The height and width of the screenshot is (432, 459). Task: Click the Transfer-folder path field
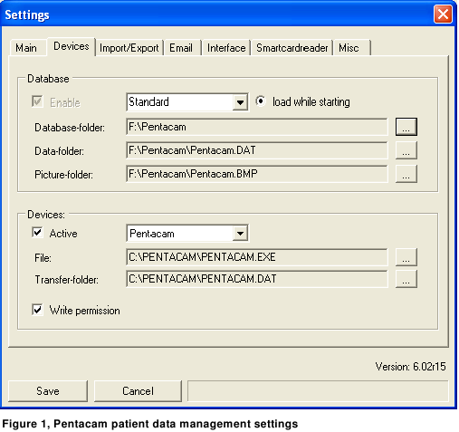click(x=257, y=279)
